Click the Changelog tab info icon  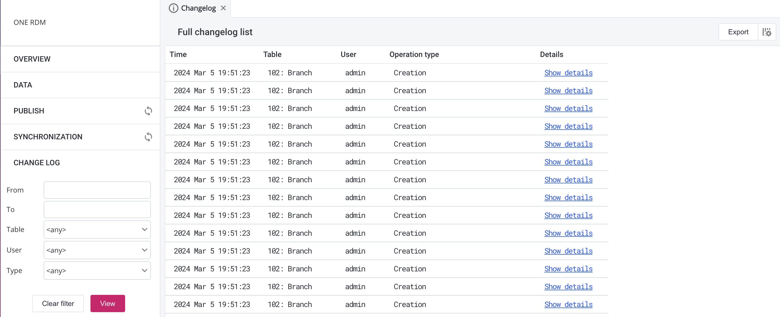pyautogui.click(x=173, y=8)
